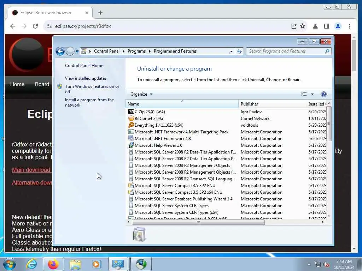Viewport: 362px width, 271px height.
Task: Select Microsoft .NET Framework 4 Multi-Targeting Pack icon
Action: click(x=131, y=132)
